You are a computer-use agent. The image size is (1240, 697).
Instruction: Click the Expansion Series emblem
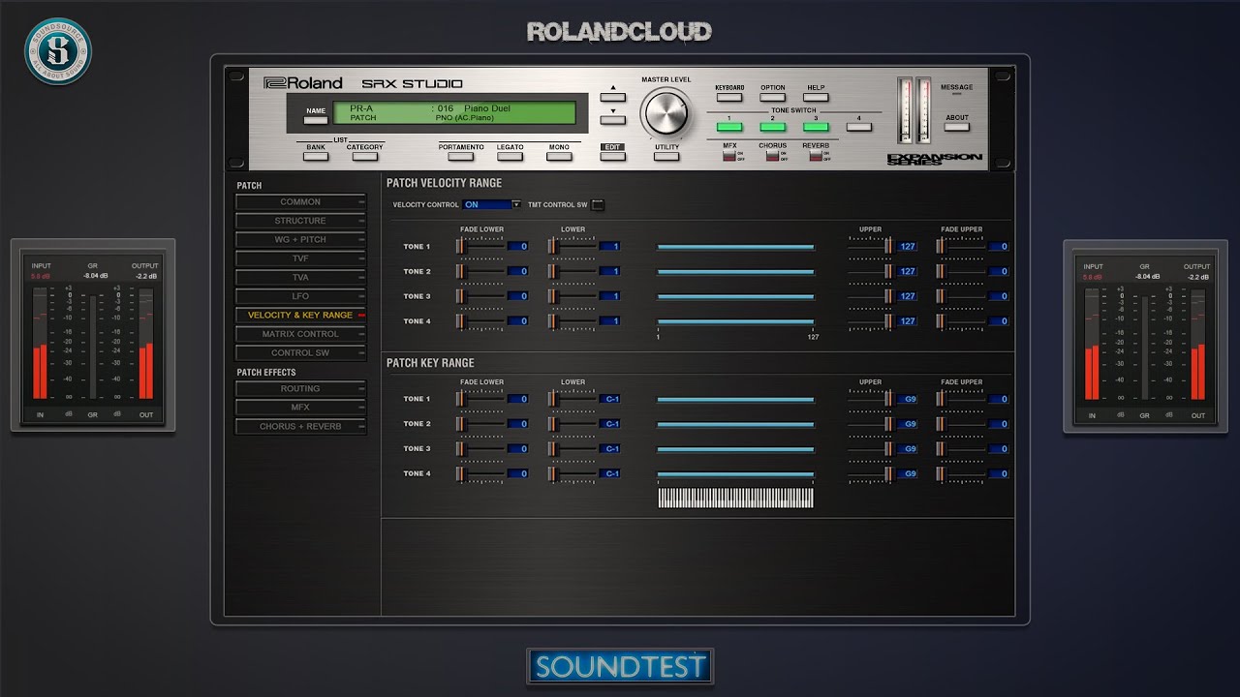[934, 158]
